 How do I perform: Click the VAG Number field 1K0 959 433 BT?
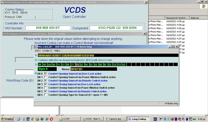(x=48, y=28)
